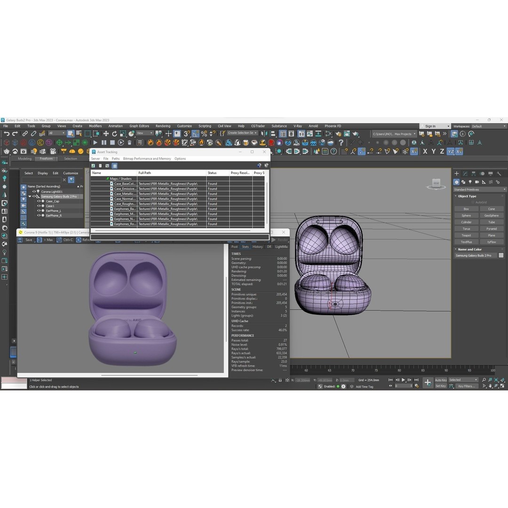Open the Rendering menu
508x508 pixels.
[163, 126]
